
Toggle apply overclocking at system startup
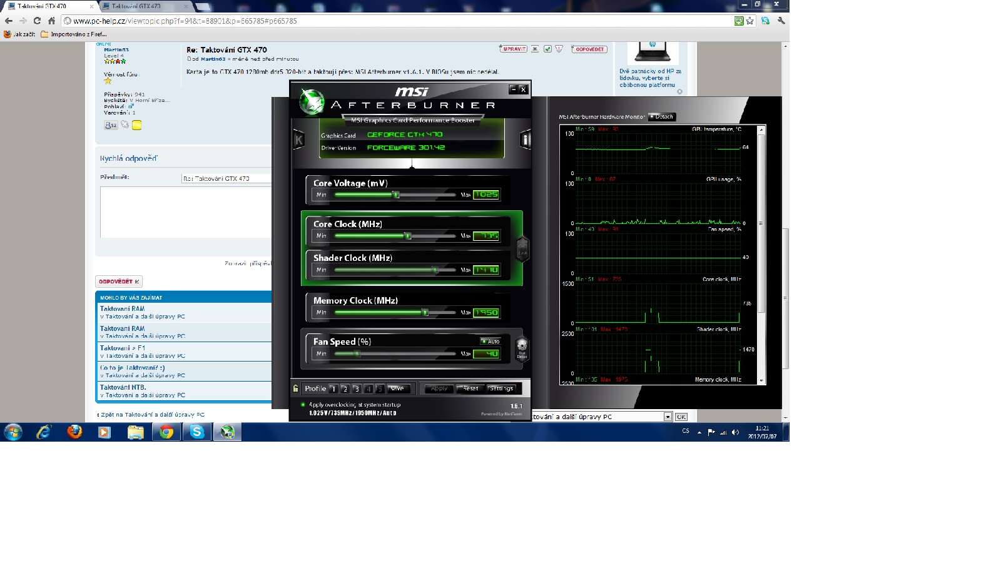tap(303, 405)
